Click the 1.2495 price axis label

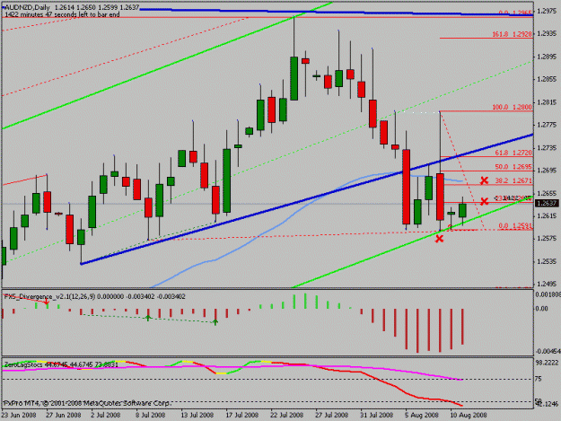point(547,284)
